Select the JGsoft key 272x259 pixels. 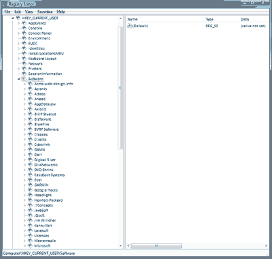click(39, 215)
